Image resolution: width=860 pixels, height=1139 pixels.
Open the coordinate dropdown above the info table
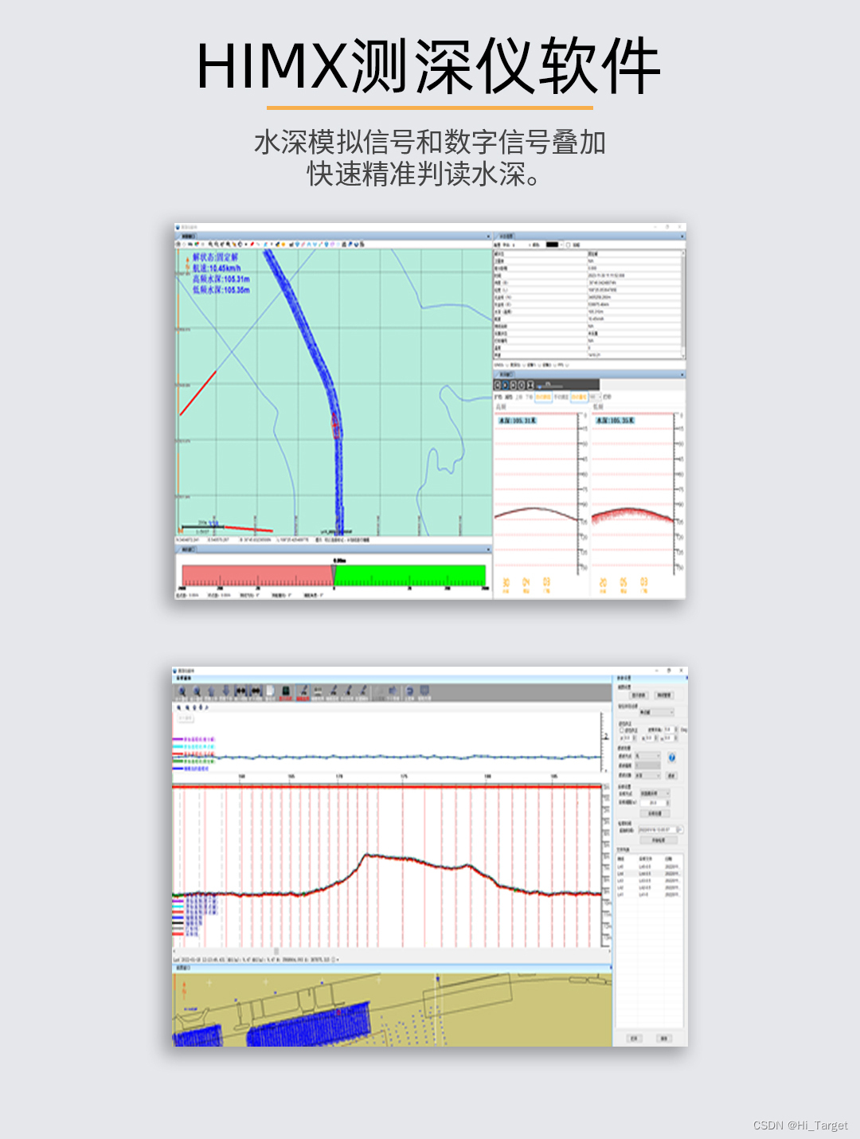pyautogui.click(x=522, y=245)
